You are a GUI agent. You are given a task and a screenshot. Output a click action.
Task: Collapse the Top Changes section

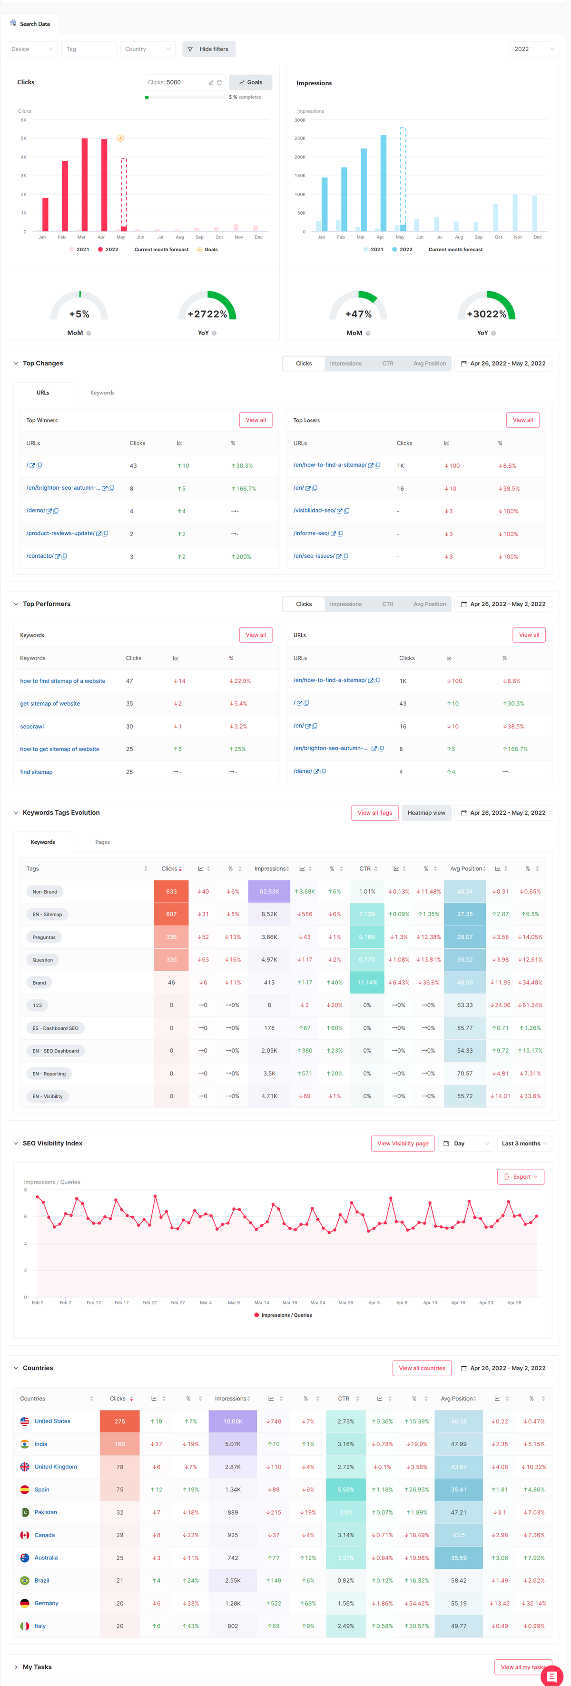(16, 363)
